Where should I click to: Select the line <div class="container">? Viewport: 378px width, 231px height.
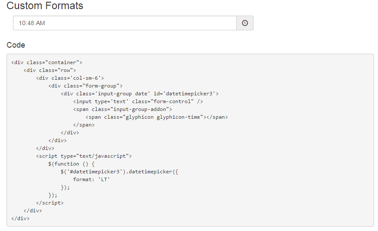(47, 62)
